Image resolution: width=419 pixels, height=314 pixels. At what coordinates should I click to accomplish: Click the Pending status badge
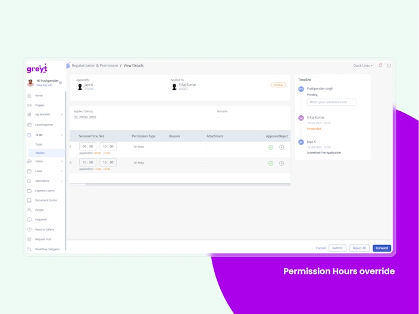tap(279, 85)
